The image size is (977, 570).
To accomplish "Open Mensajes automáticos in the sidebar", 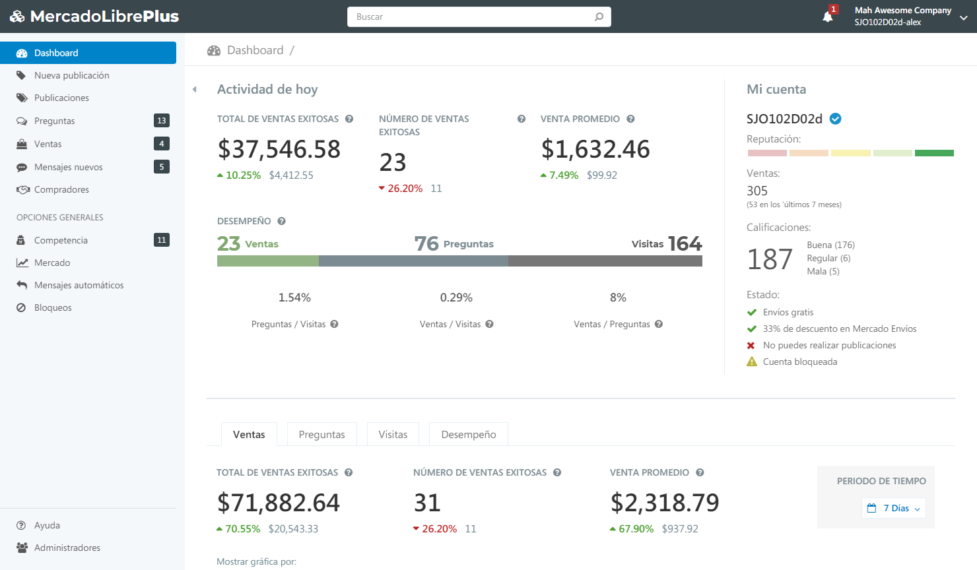I will [x=79, y=285].
